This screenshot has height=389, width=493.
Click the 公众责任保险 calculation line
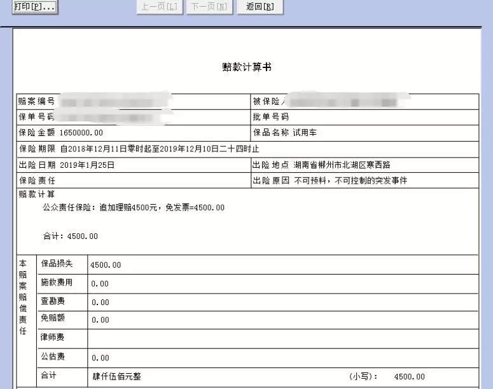coord(133,208)
